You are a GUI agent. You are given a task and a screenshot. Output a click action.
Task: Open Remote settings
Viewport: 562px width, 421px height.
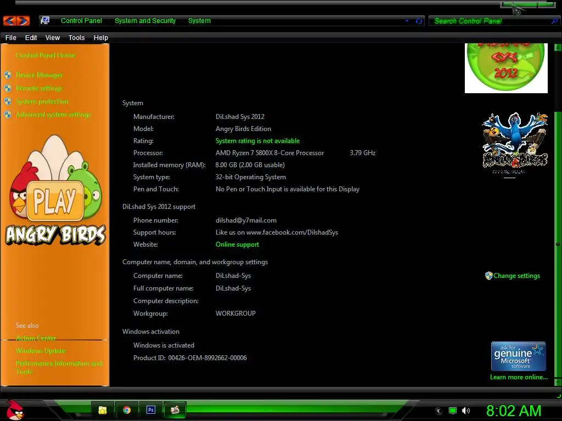[x=39, y=88]
